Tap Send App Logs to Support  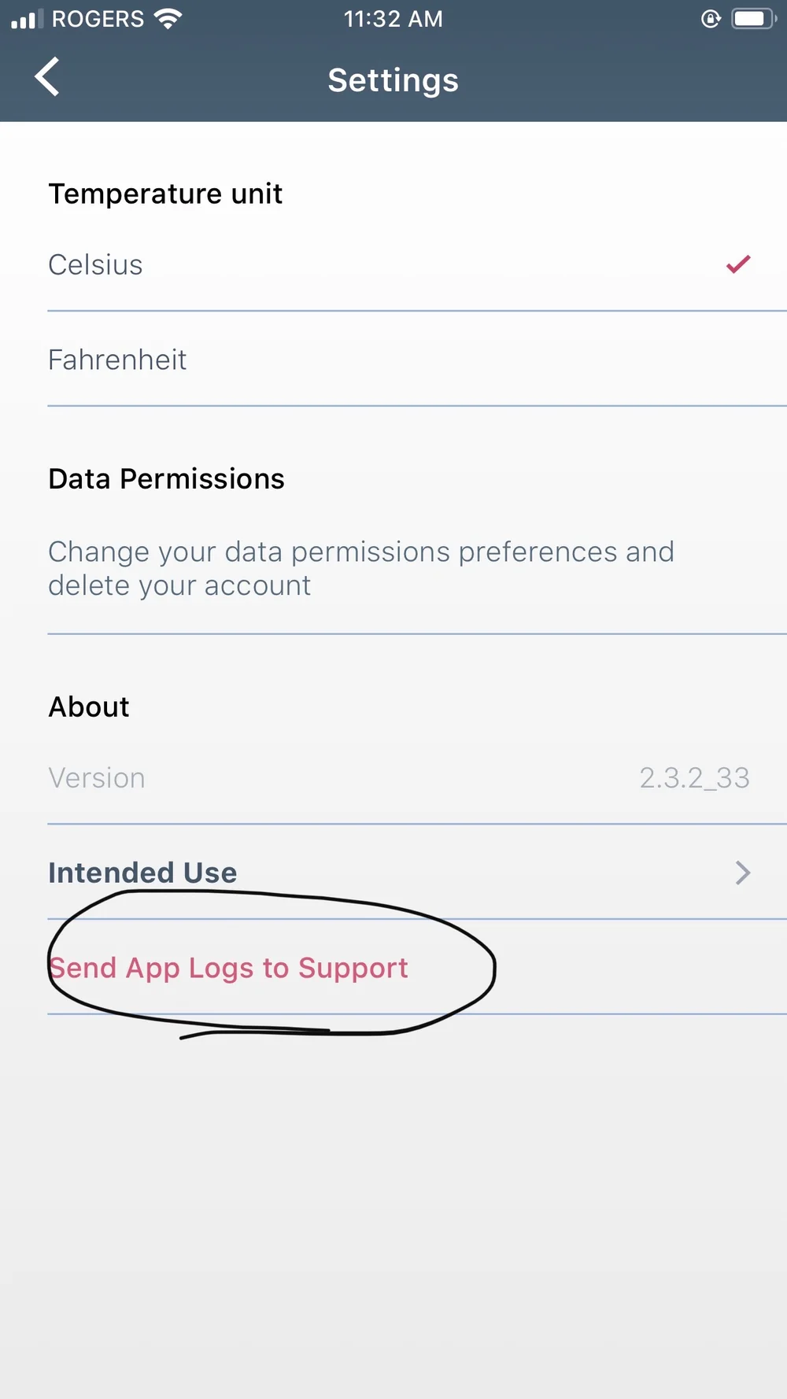pos(228,968)
